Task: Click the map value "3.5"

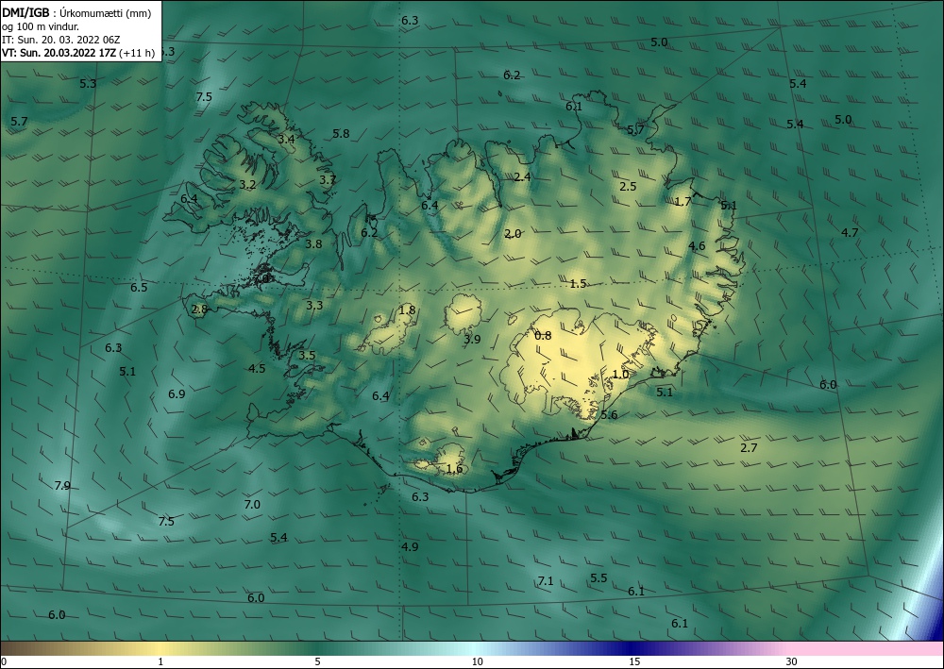Action: pyautogui.click(x=307, y=356)
